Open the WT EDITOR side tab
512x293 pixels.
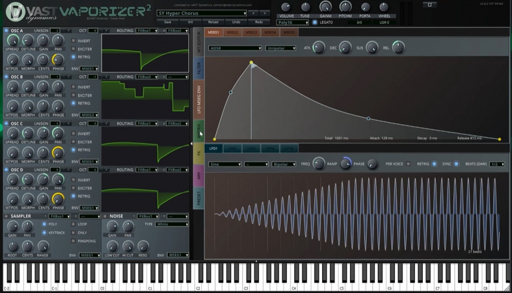(198, 42)
